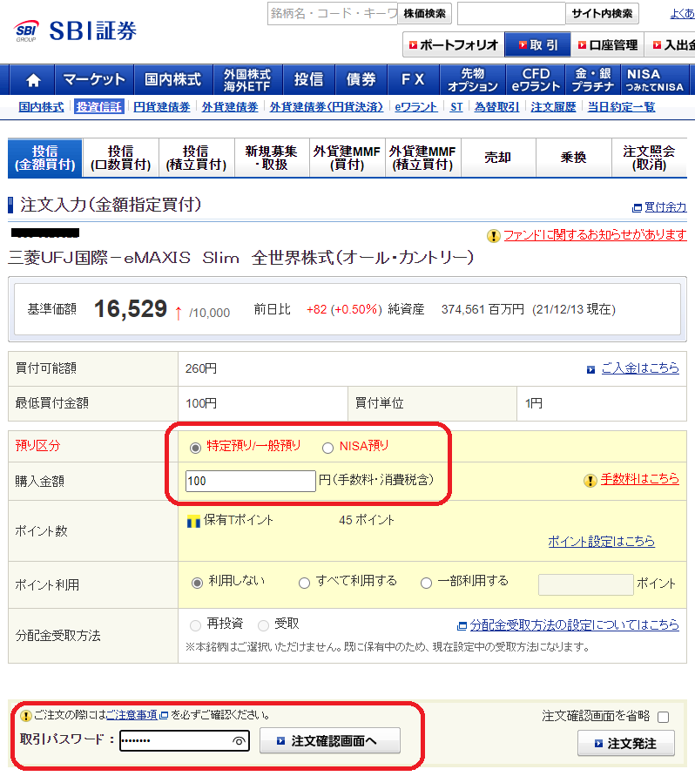Select NISA預り radio button
This screenshot has height=776, width=695.
point(327,448)
